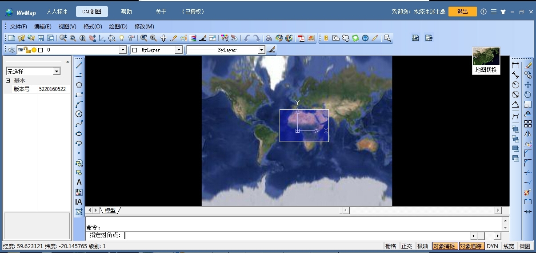The width and height of the screenshot is (536, 253).
Task: Select the Line drawing tool
Action: pos(79,65)
